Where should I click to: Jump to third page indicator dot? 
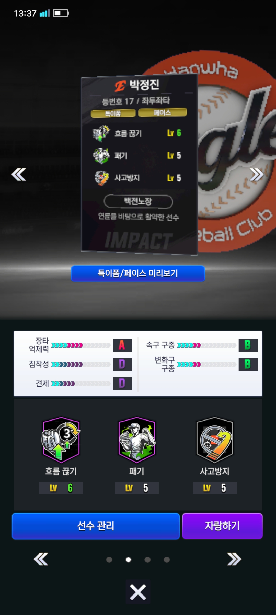coord(147,560)
